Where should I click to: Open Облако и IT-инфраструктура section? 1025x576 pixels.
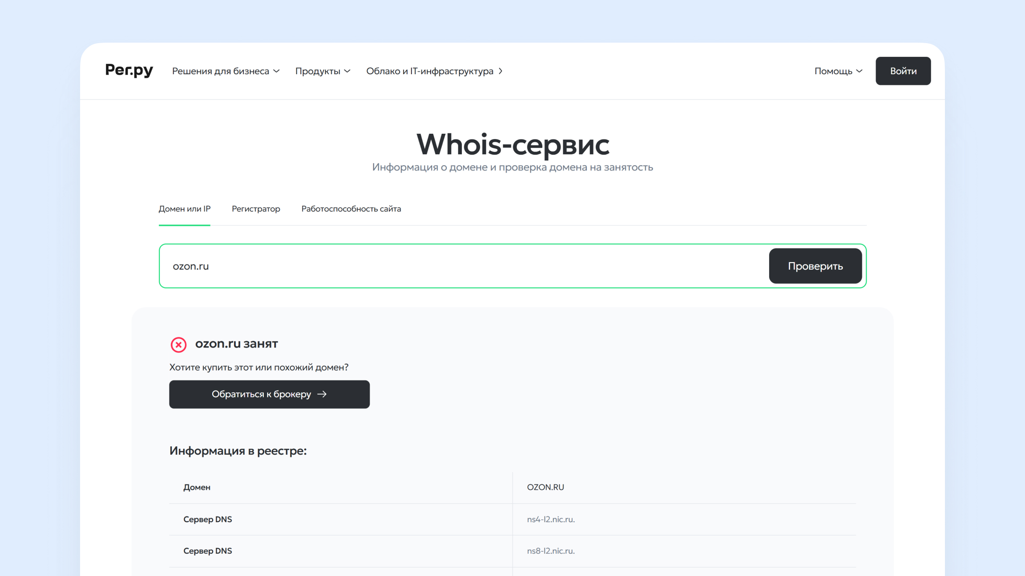pos(434,71)
